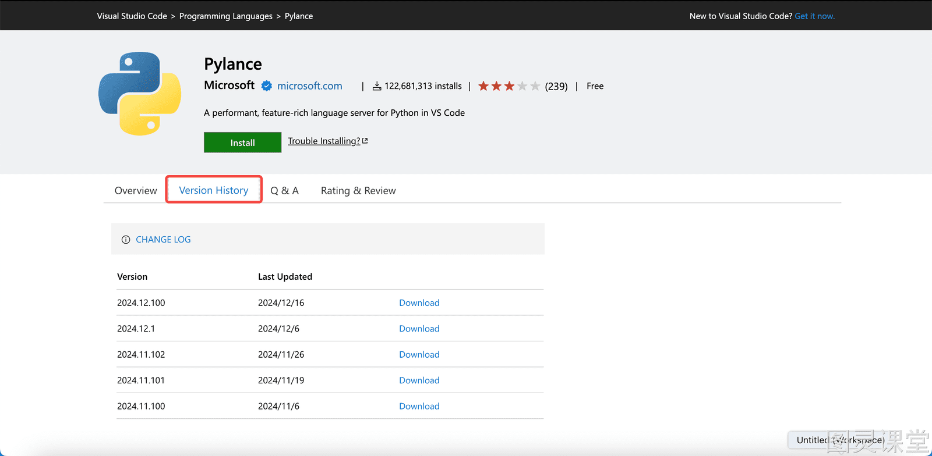Click the version cell 2024.11.100
This screenshot has width=932, height=456.
click(x=141, y=407)
